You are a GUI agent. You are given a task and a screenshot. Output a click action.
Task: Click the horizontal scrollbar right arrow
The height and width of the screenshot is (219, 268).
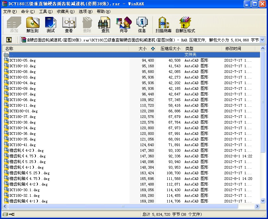[x=257, y=206]
